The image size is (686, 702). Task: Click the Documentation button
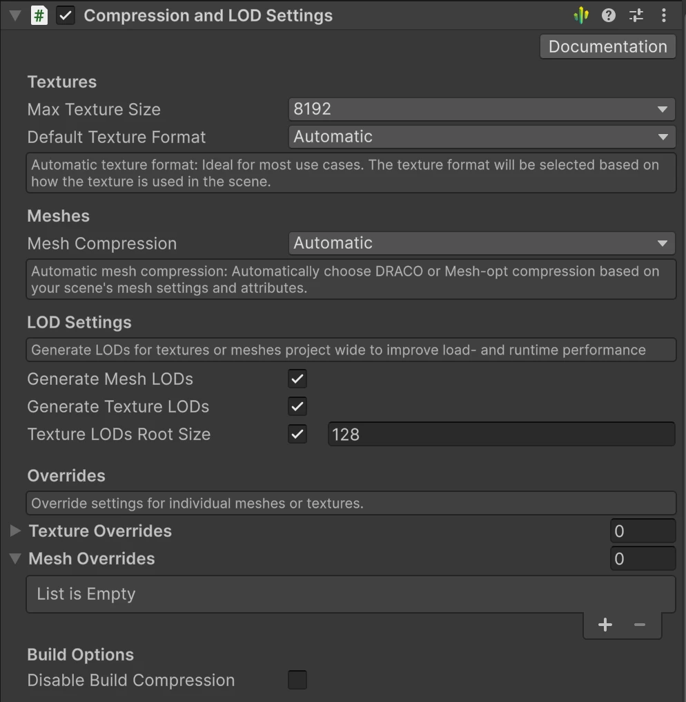pos(607,46)
